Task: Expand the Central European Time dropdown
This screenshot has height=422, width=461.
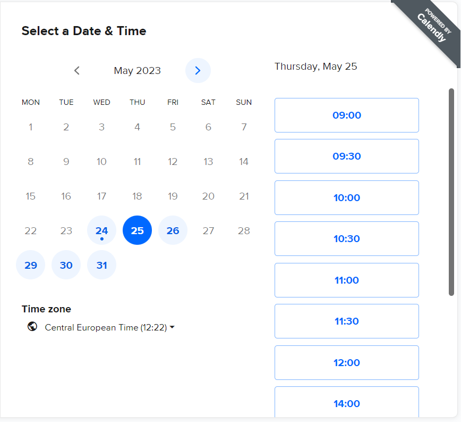Action: (109, 328)
